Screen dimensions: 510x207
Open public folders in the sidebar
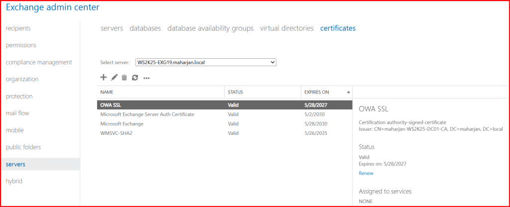[x=23, y=147]
